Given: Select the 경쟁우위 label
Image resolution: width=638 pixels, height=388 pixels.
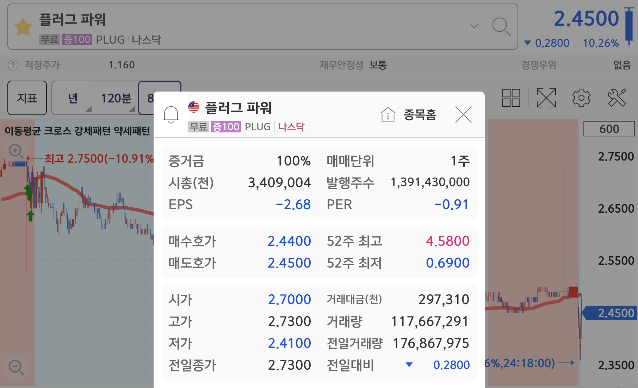Looking at the screenshot, I should tap(539, 65).
